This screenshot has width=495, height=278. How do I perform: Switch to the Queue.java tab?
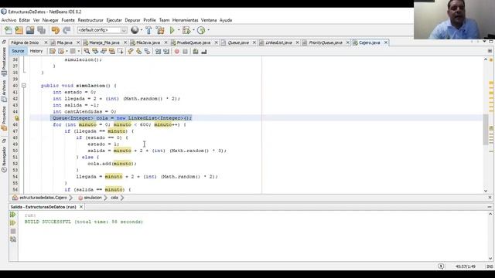tap(238, 42)
